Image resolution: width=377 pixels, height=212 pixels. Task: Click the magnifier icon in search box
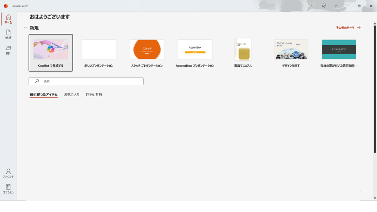(x=37, y=81)
